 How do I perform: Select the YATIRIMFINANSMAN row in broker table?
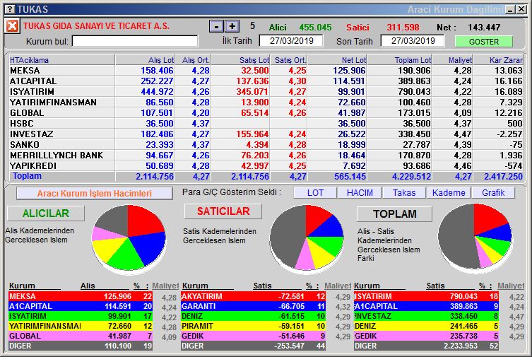click(x=266, y=102)
